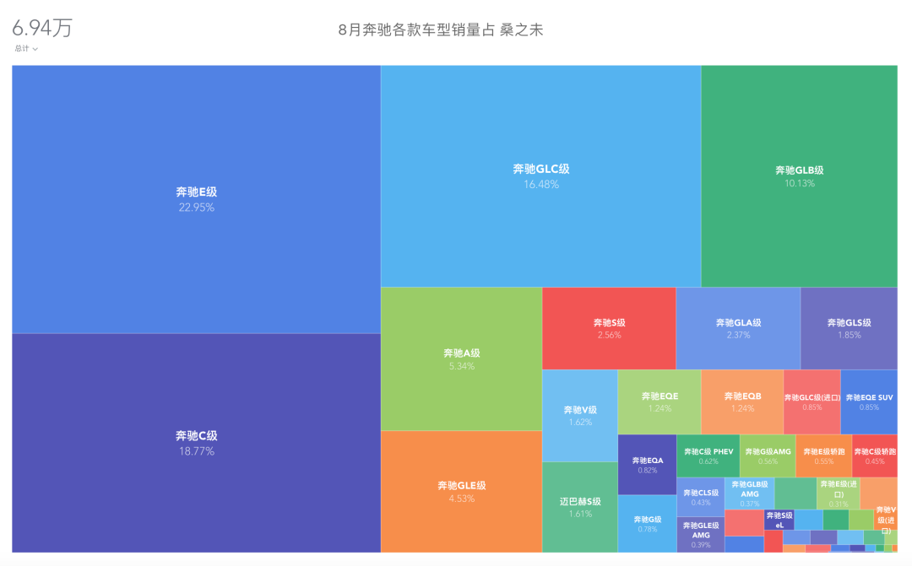This screenshot has width=912, height=566.
Task: Click the 迈巴赫S级 tile
Action: click(x=579, y=506)
